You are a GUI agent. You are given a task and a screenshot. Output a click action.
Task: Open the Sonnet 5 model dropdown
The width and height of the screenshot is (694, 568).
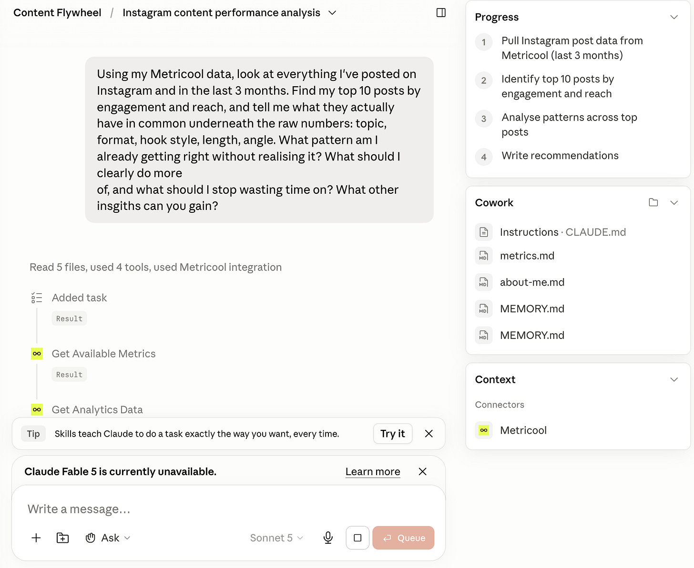(276, 538)
